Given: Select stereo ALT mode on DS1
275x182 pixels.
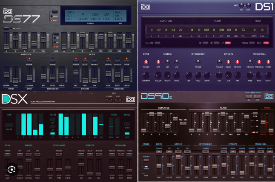Looking at the screenshot, I should click(x=167, y=62).
